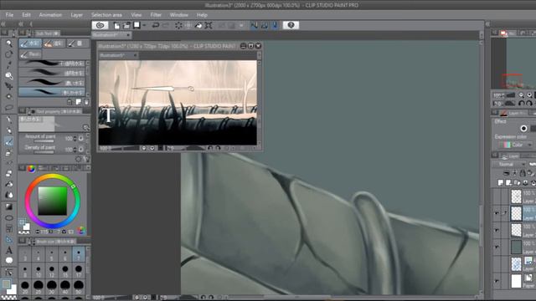Select the Lasso selection tool
Screen dimensions: 536x301
[9, 108]
